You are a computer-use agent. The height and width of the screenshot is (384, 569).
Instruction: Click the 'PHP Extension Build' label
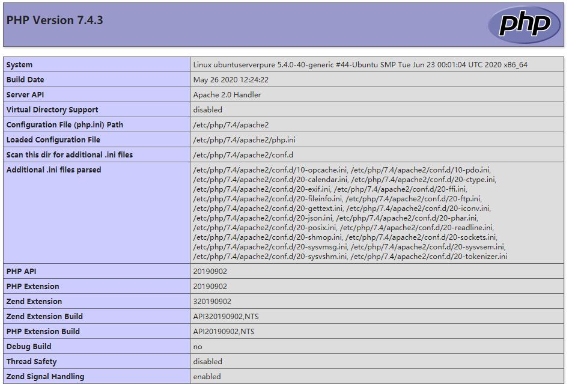(43, 331)
